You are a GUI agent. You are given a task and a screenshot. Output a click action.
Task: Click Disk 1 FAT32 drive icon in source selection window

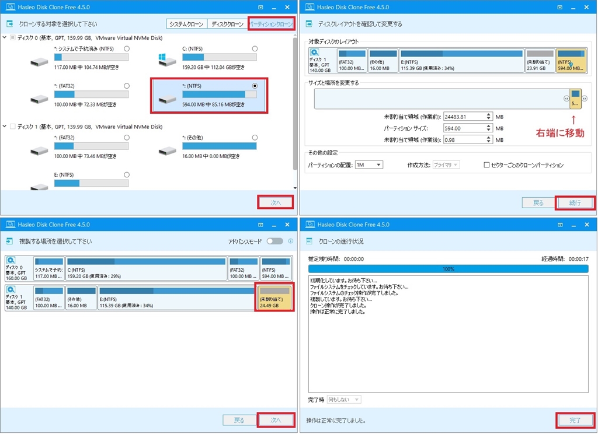pos(39,151)
